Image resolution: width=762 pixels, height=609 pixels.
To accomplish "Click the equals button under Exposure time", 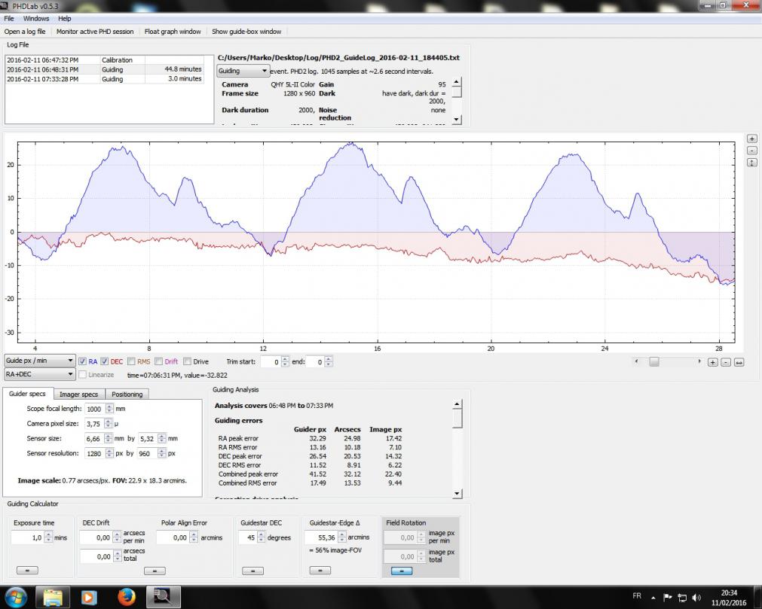I will [x=27, y=571].
